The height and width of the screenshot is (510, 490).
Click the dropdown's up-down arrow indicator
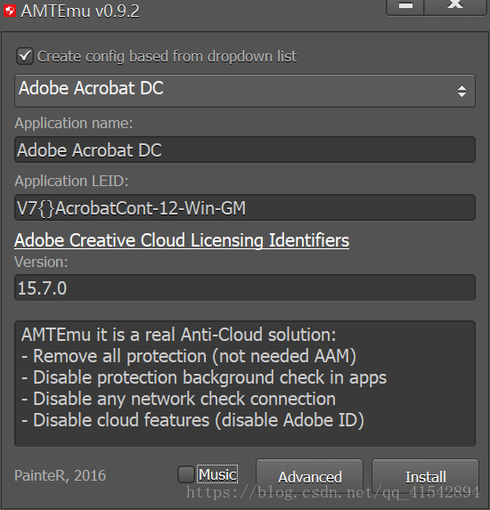[x=461, y=91]
